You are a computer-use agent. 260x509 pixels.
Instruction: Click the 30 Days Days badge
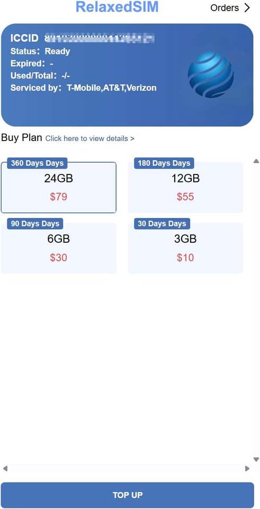(162, 224)
